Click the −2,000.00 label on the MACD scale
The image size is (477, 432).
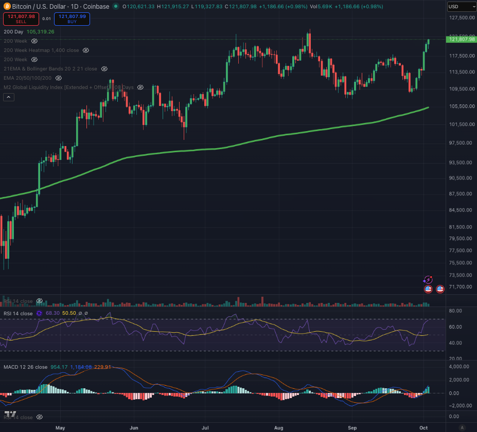click(461, 406)
